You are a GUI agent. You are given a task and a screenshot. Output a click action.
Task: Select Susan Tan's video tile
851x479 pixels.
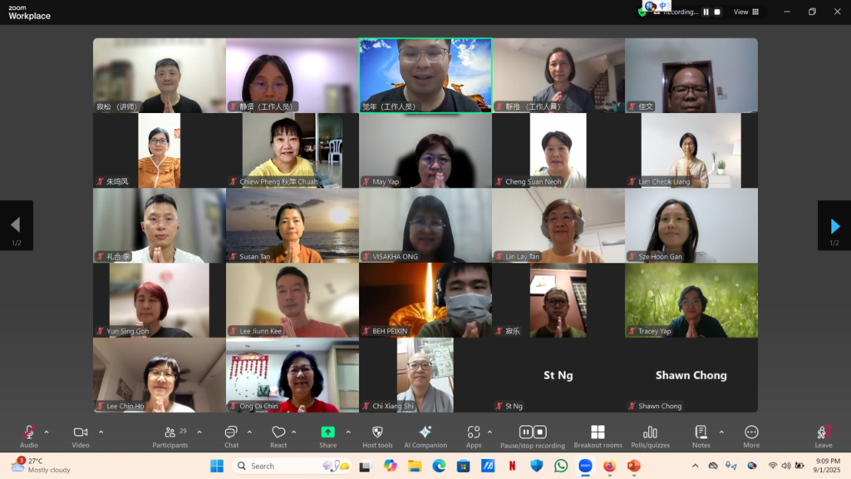click(292, 225)
